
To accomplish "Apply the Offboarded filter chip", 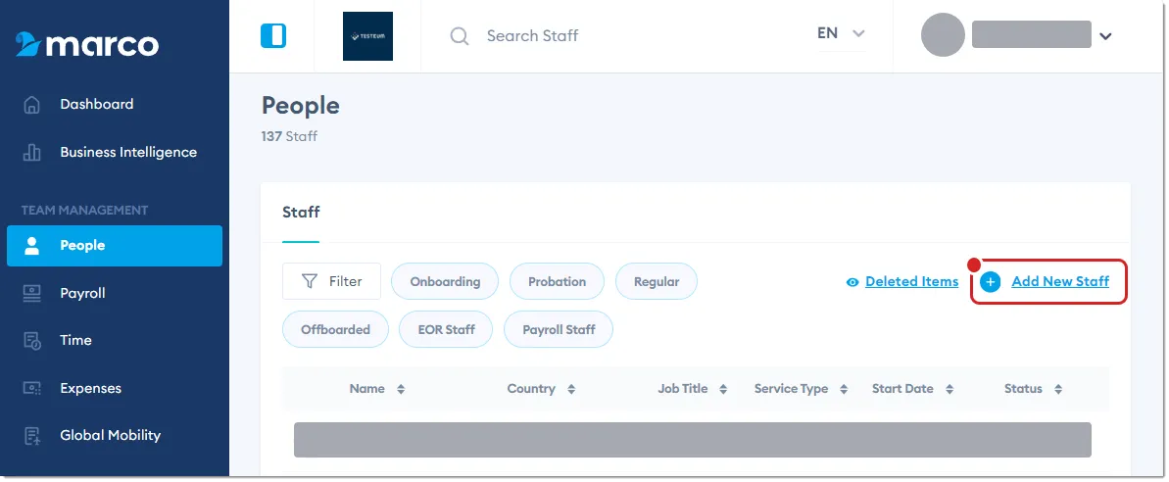I will click(x=335, y=329).
